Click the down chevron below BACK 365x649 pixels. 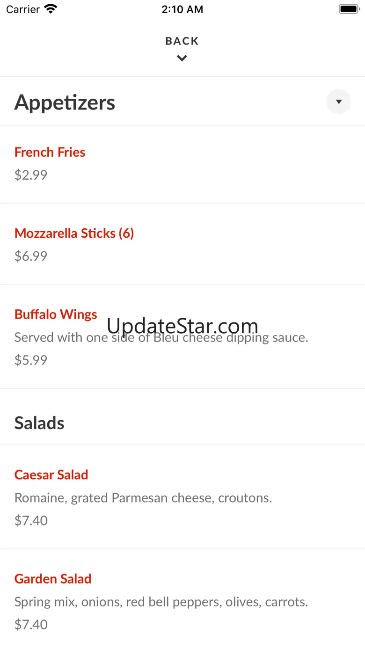coord(182,58)
